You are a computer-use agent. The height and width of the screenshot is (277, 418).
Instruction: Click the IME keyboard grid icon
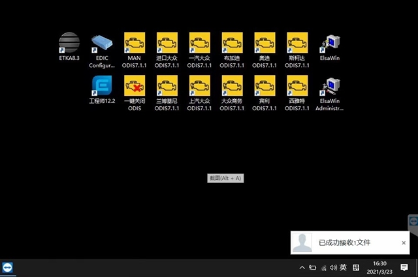click(x=356, y=267)
